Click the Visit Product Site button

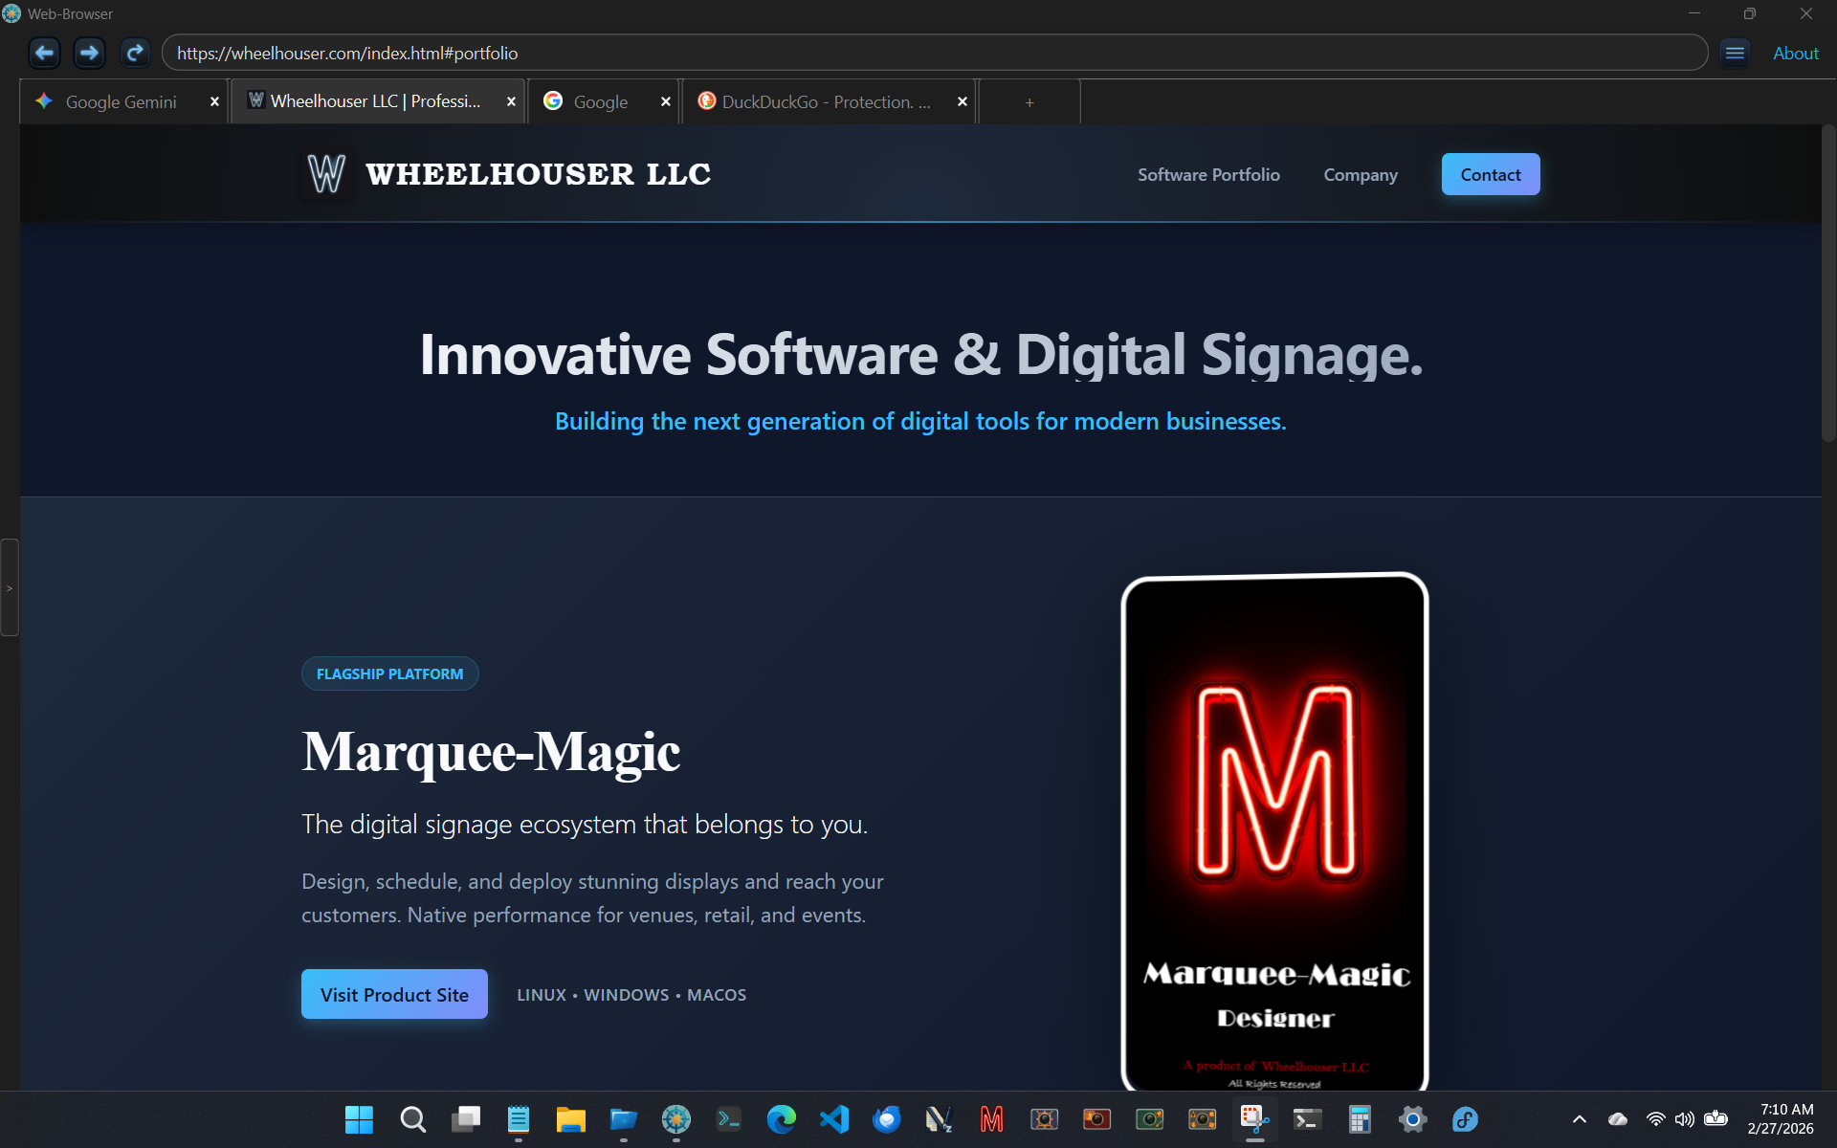tap(394, 994)
